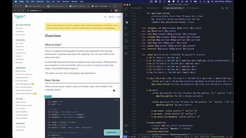Click memoized DOM link in text

68,65
